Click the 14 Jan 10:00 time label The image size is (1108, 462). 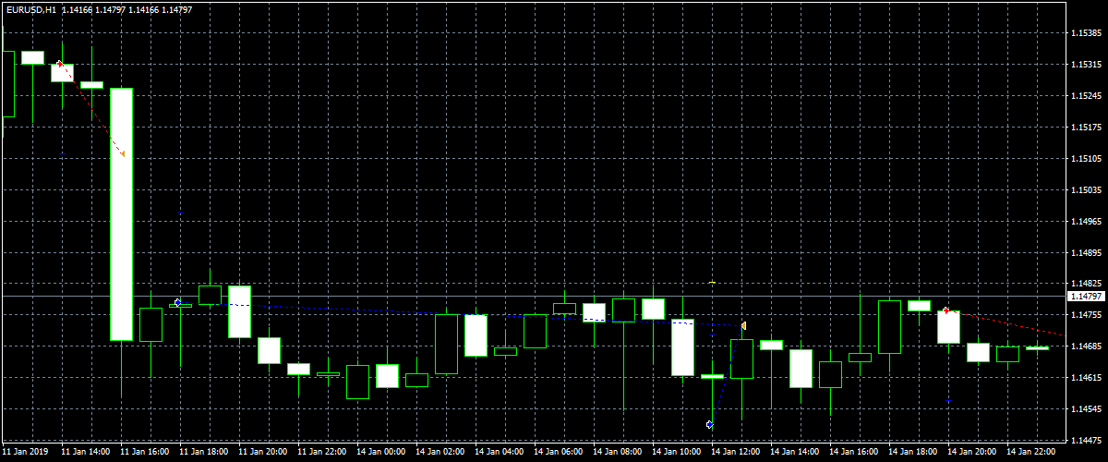pos(677,453)
